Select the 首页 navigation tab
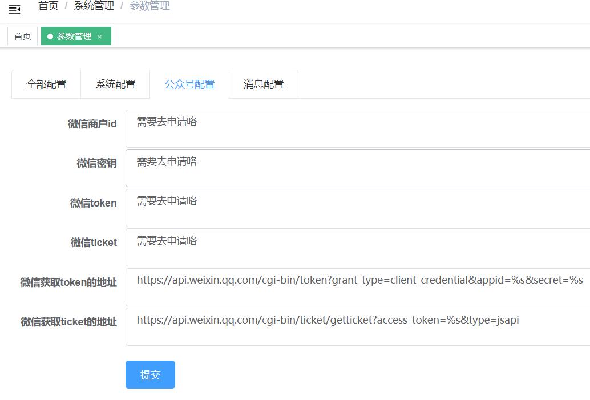590x400 pixels. (x=22, y=35)
